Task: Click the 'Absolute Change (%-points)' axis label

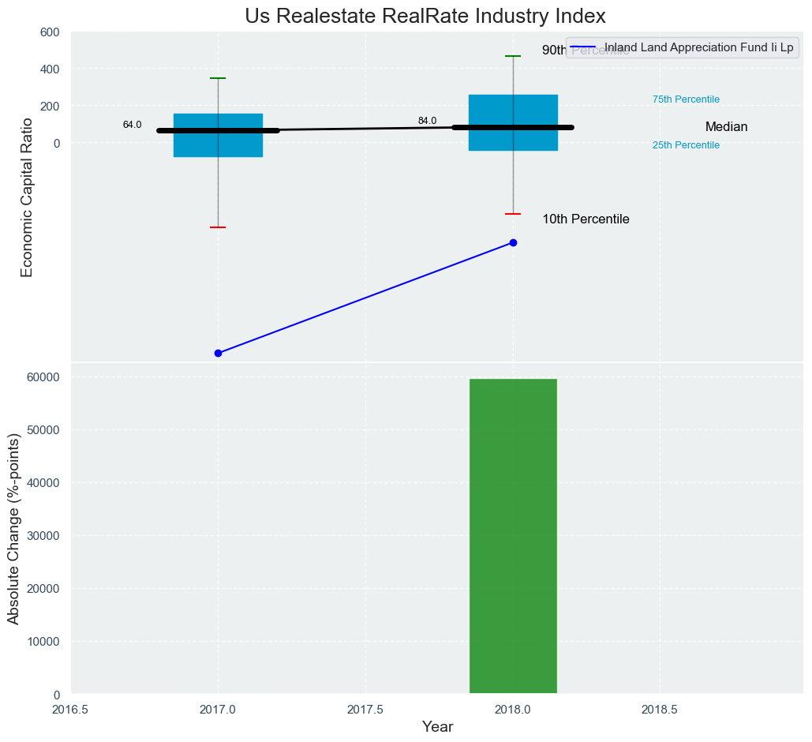Action: [x=13, y=528]
